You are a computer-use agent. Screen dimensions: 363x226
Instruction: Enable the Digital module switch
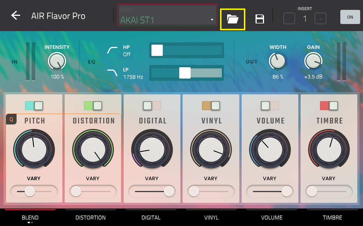152,106
